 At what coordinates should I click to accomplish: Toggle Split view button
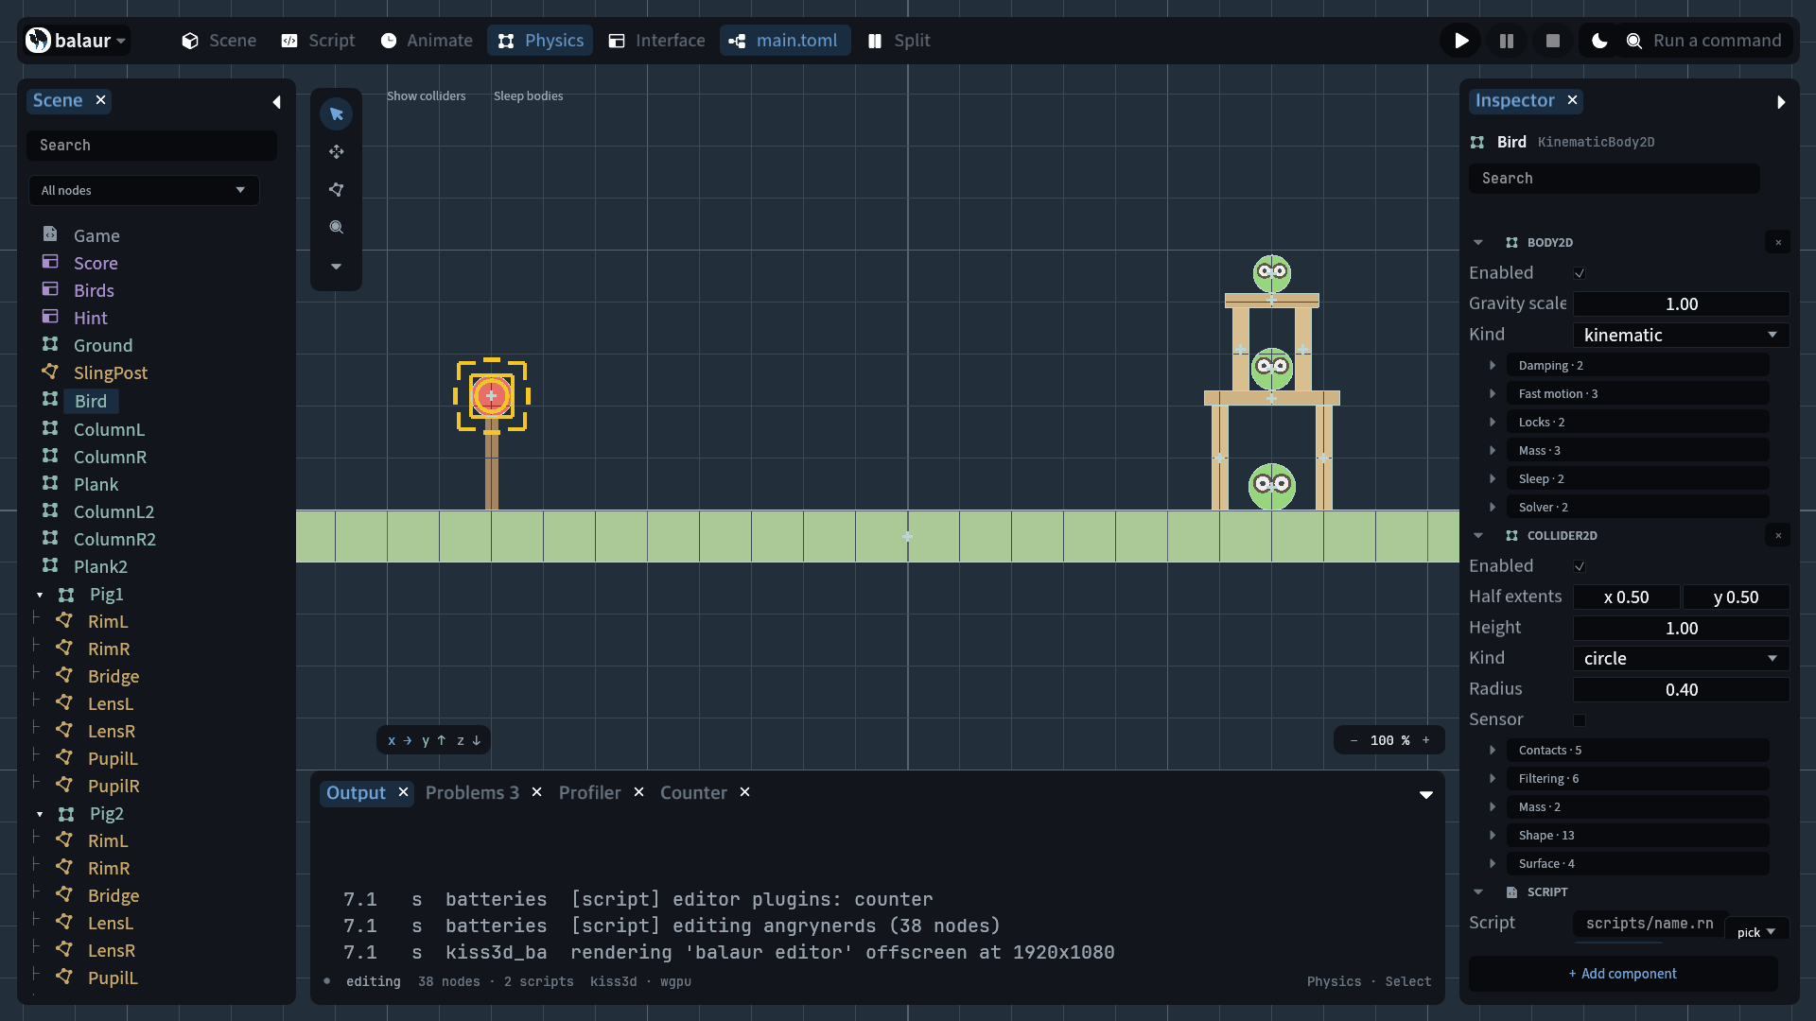pyautogui.click(x=899, y=41)
